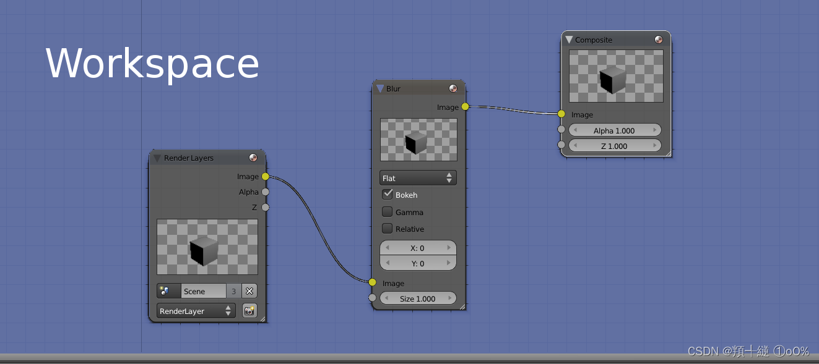Viewport: 819px width, 364px height.
Task: Click the scene user count 3
Action: [x=234, y=291]
